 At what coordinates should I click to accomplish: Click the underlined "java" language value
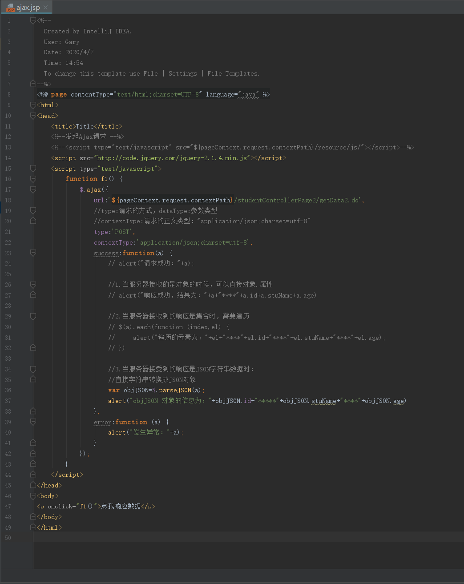point(249,94)
